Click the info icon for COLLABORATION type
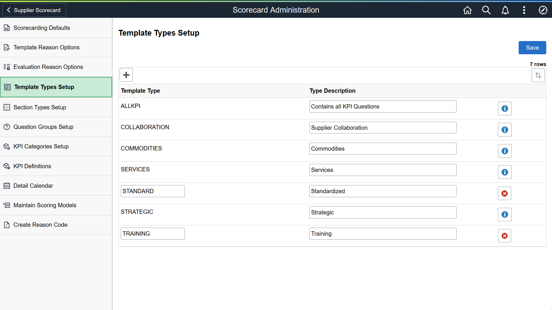Screen dimensions: 552x310 click(505, 129)
